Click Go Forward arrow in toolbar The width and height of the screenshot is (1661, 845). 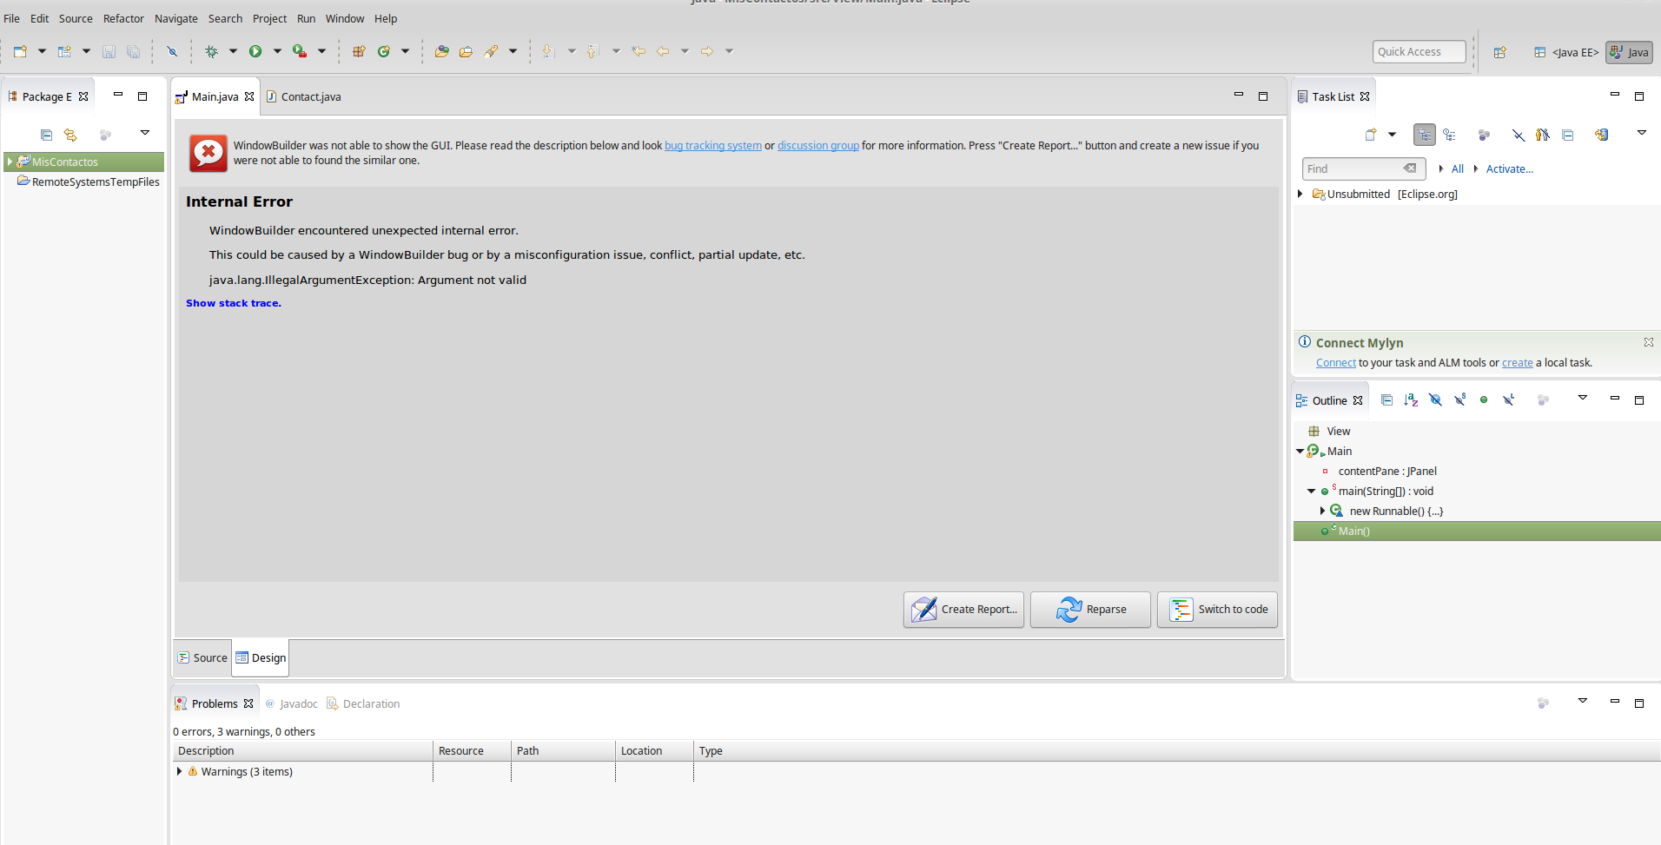[707, 51]
